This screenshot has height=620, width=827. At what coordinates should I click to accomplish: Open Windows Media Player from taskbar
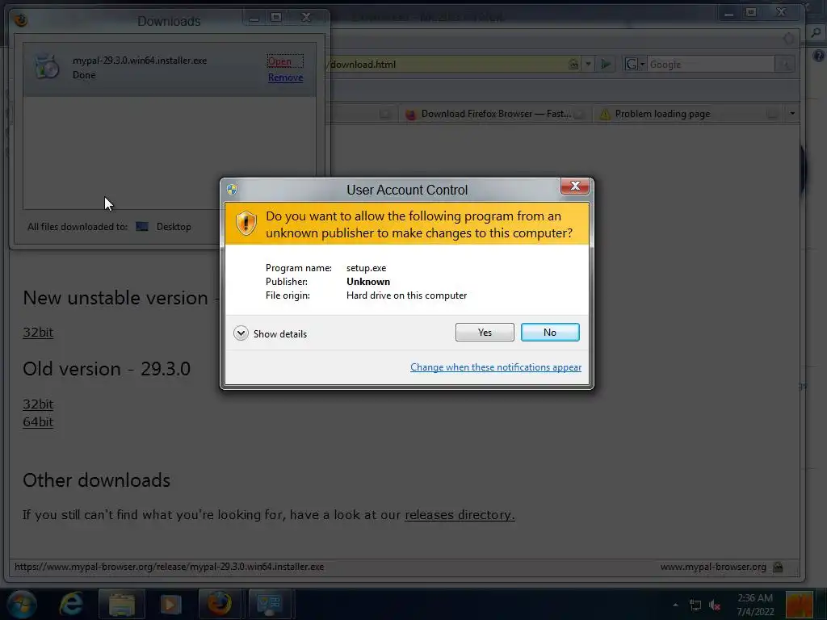pyautogui.click(x=170, y=604)
